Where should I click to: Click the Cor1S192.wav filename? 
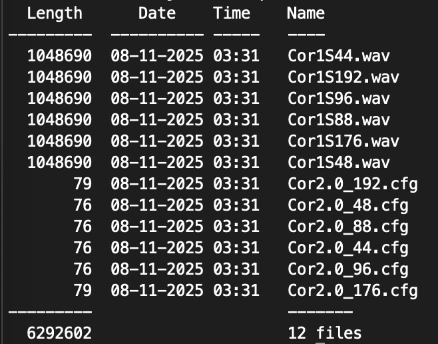[343, 77]
